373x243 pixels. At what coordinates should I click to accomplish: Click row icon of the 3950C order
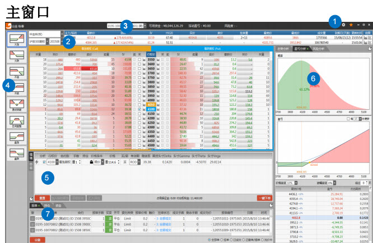(x=32, y=218)
